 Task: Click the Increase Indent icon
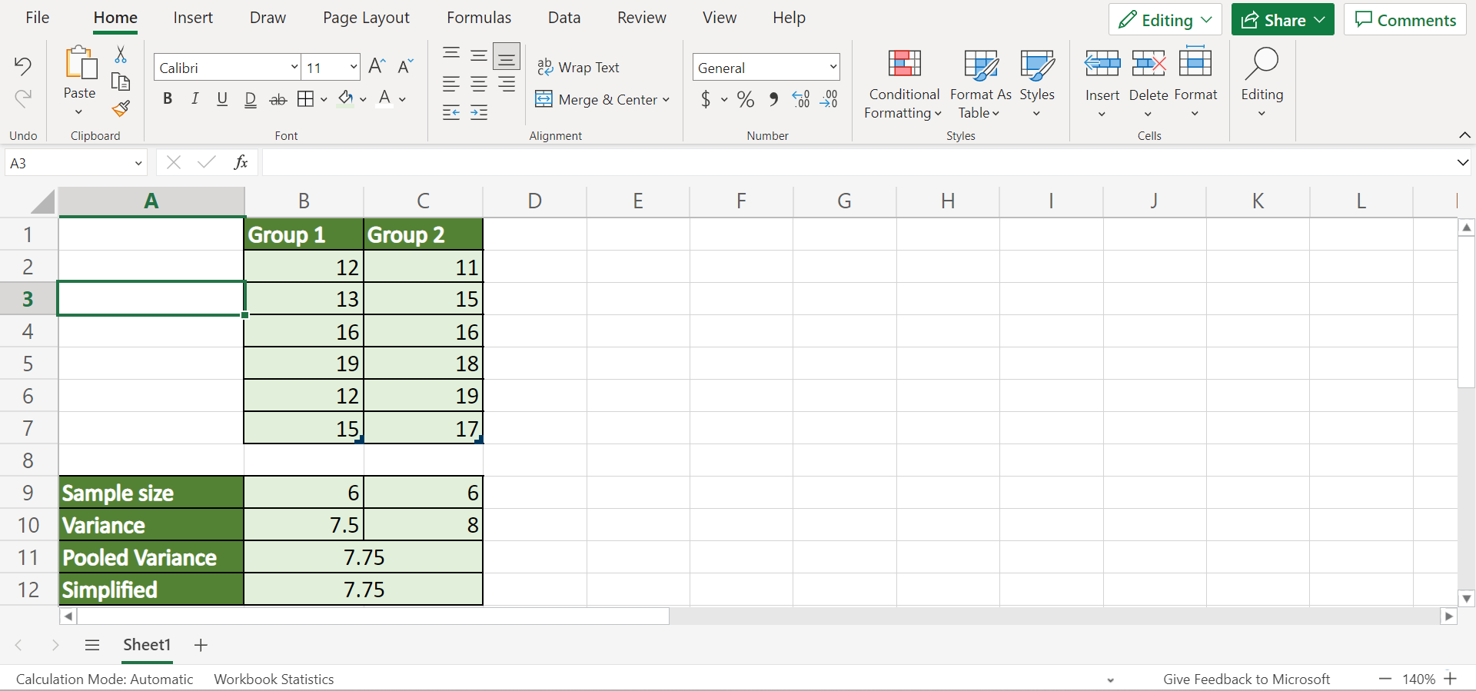[x=479, y=113]
